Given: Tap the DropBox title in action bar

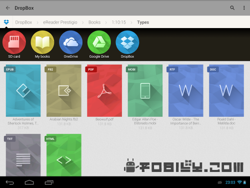Looking at the screenshot, I should (x=24, y=8).
